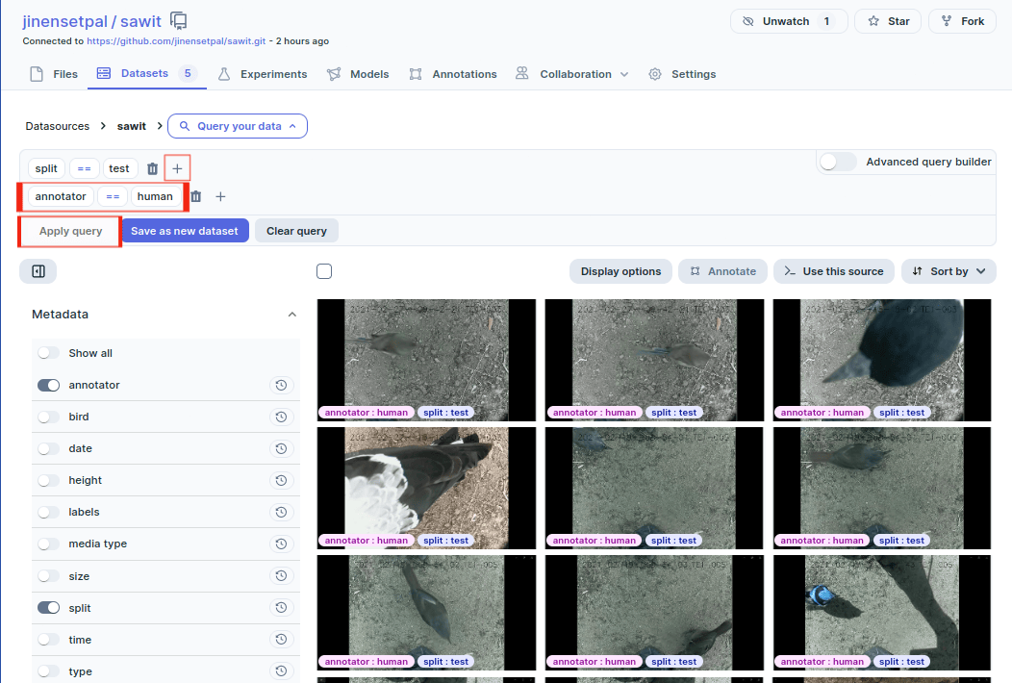Copy repository name using copy icon

tap(179, 21)
